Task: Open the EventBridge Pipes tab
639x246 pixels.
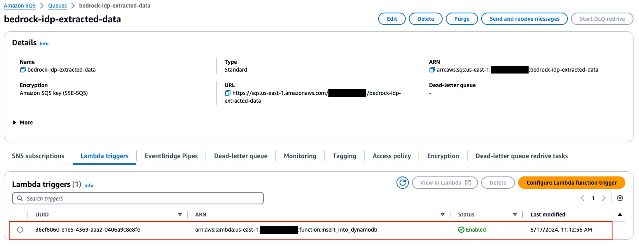Action: [171, 156]
